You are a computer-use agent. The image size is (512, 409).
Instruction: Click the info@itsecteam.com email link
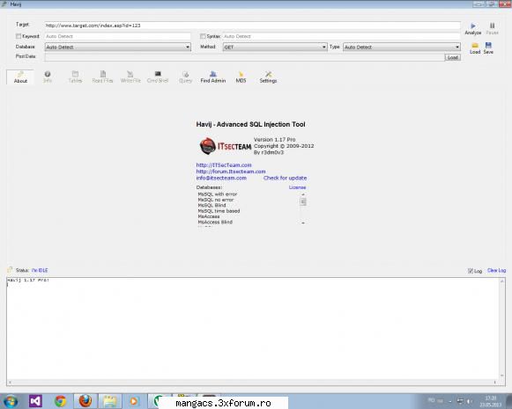click(x=221, y=178)
